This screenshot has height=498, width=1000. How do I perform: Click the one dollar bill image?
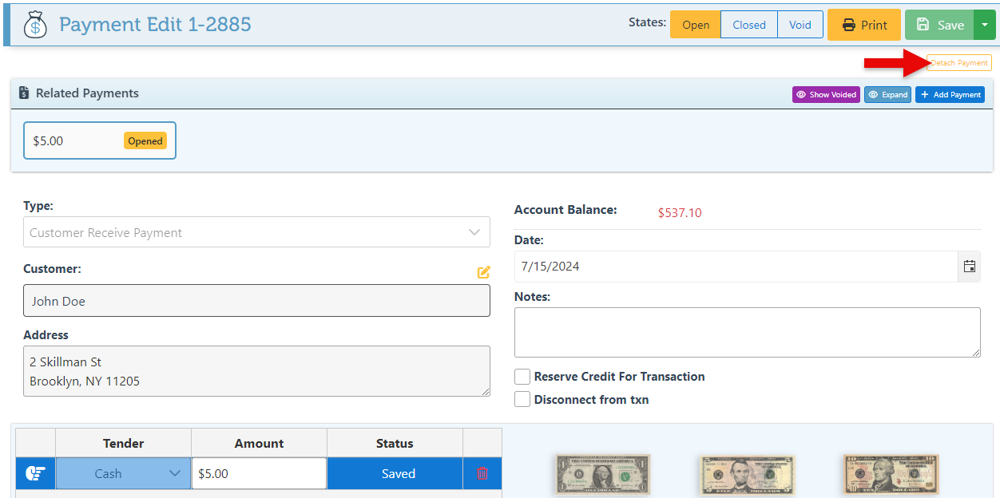click(x=603, y=475)
